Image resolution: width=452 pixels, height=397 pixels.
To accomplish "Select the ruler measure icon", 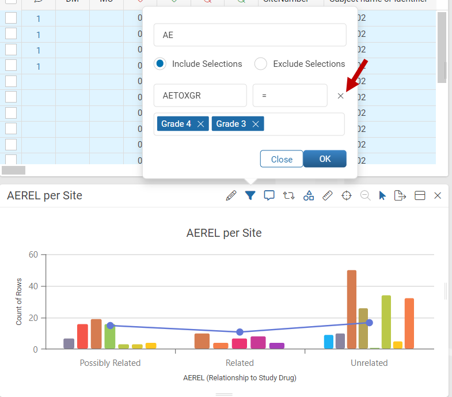I will [x=328, y=195].
